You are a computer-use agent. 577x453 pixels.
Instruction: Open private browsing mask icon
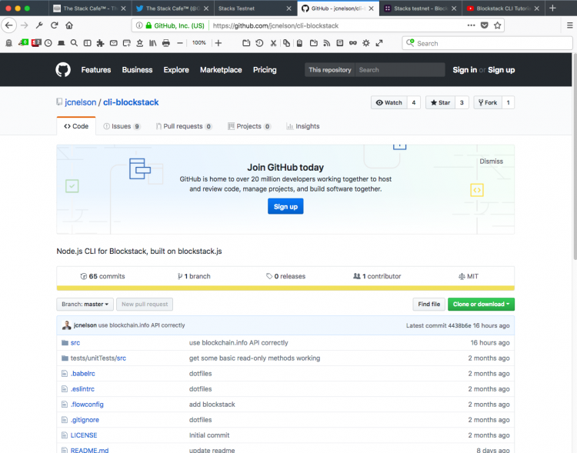point(353,43)
